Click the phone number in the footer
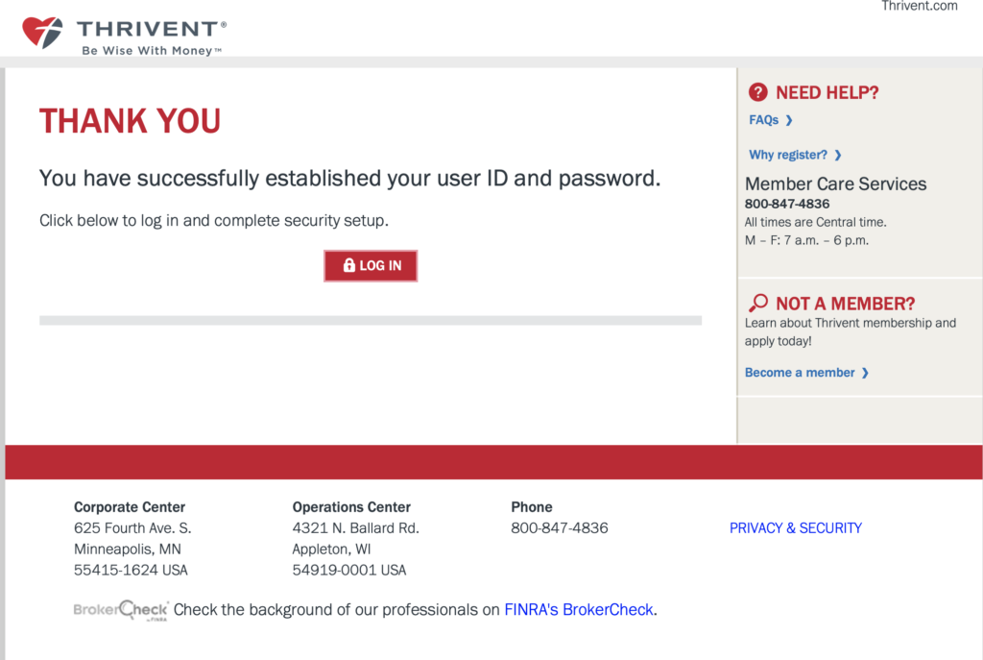 pos(559,527)
